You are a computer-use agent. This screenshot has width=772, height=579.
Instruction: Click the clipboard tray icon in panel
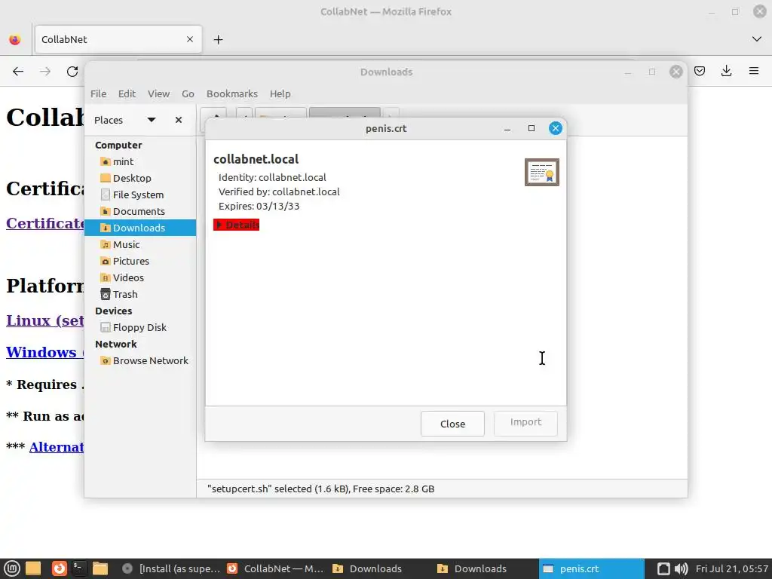(663, 568)
